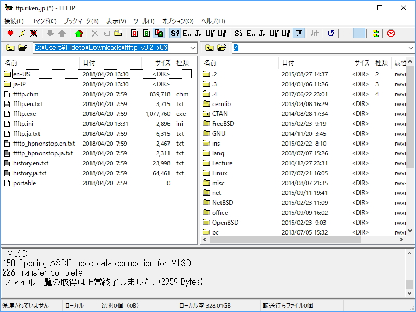Select the Shift-JIS kanji code icon

175,33
